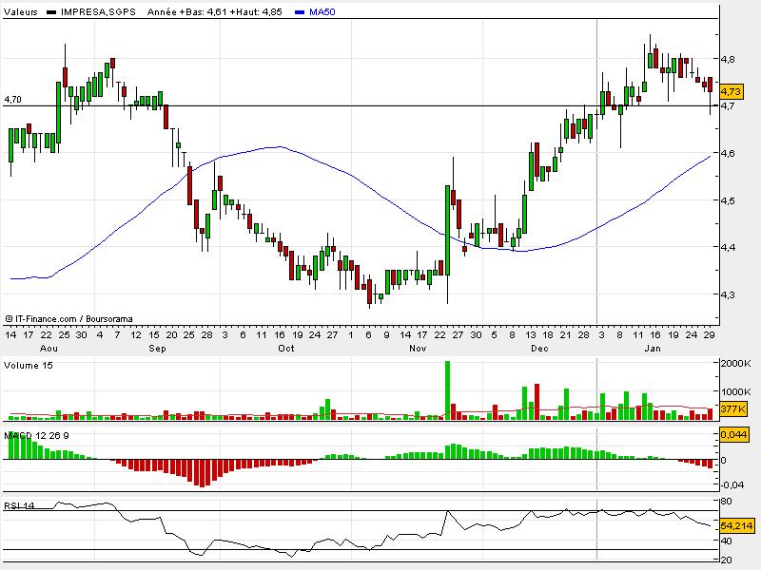This screenshot has width=761, height=570.
Task: Click the blue MA50 legend swatch
Action: [x=300, y=12]
